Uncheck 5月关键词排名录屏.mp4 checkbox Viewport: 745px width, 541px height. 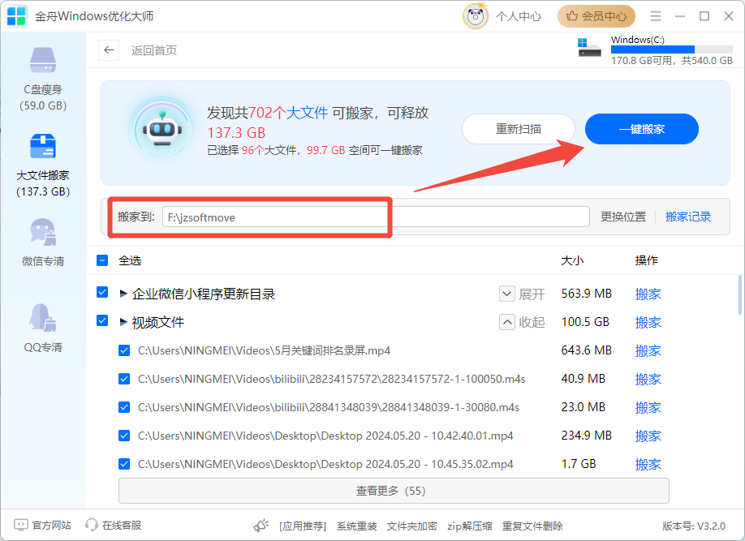tap(124, 350)
